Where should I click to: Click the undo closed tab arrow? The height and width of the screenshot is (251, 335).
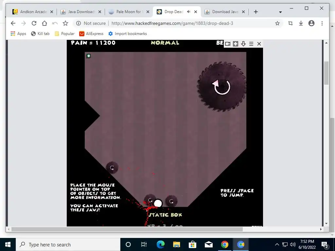(55, 23)
